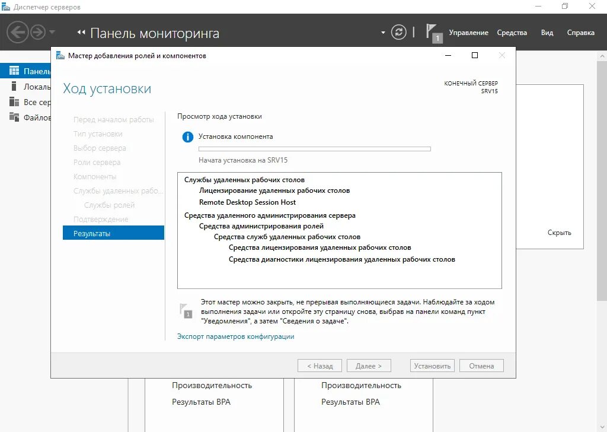
Task: Click Remote Desktop Session Host entry
Action: [247, 202]
